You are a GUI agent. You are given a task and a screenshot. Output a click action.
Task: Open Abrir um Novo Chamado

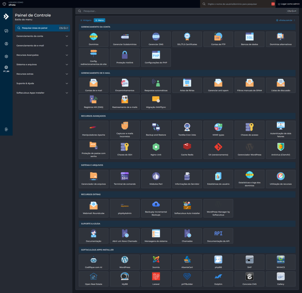click(125, 236)
